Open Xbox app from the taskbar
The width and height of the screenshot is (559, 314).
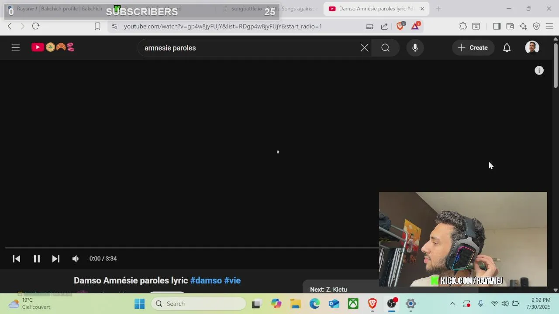[x=353, y=304]
